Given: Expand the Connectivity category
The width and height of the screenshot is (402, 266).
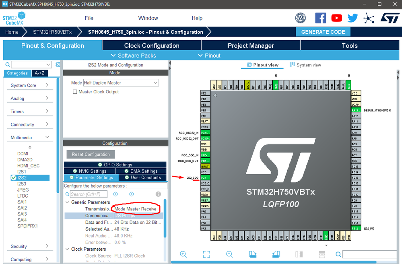Looking at the screenshot, I should [x=30, y=124].
